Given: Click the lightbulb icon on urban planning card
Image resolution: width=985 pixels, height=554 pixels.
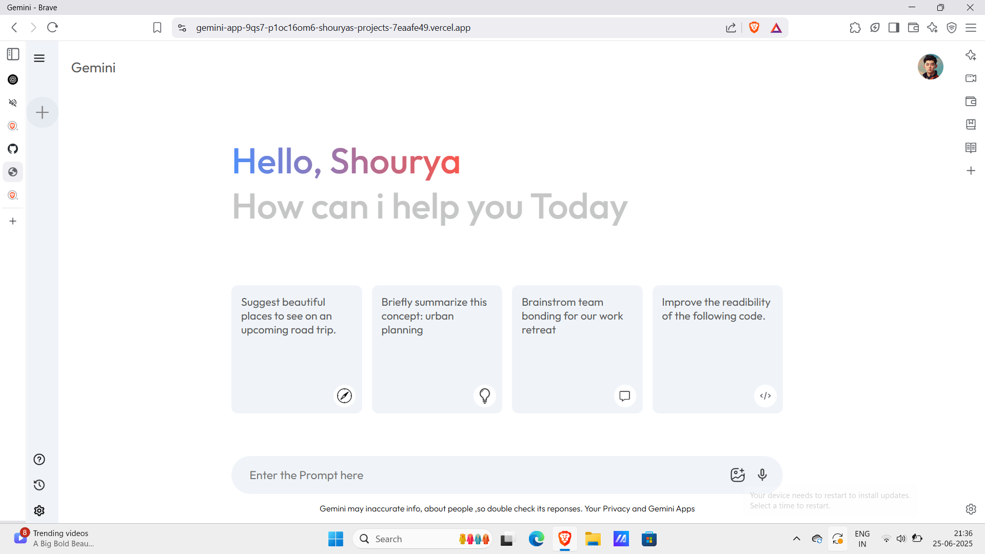Looking at the screenshot, I should (484, 395).
